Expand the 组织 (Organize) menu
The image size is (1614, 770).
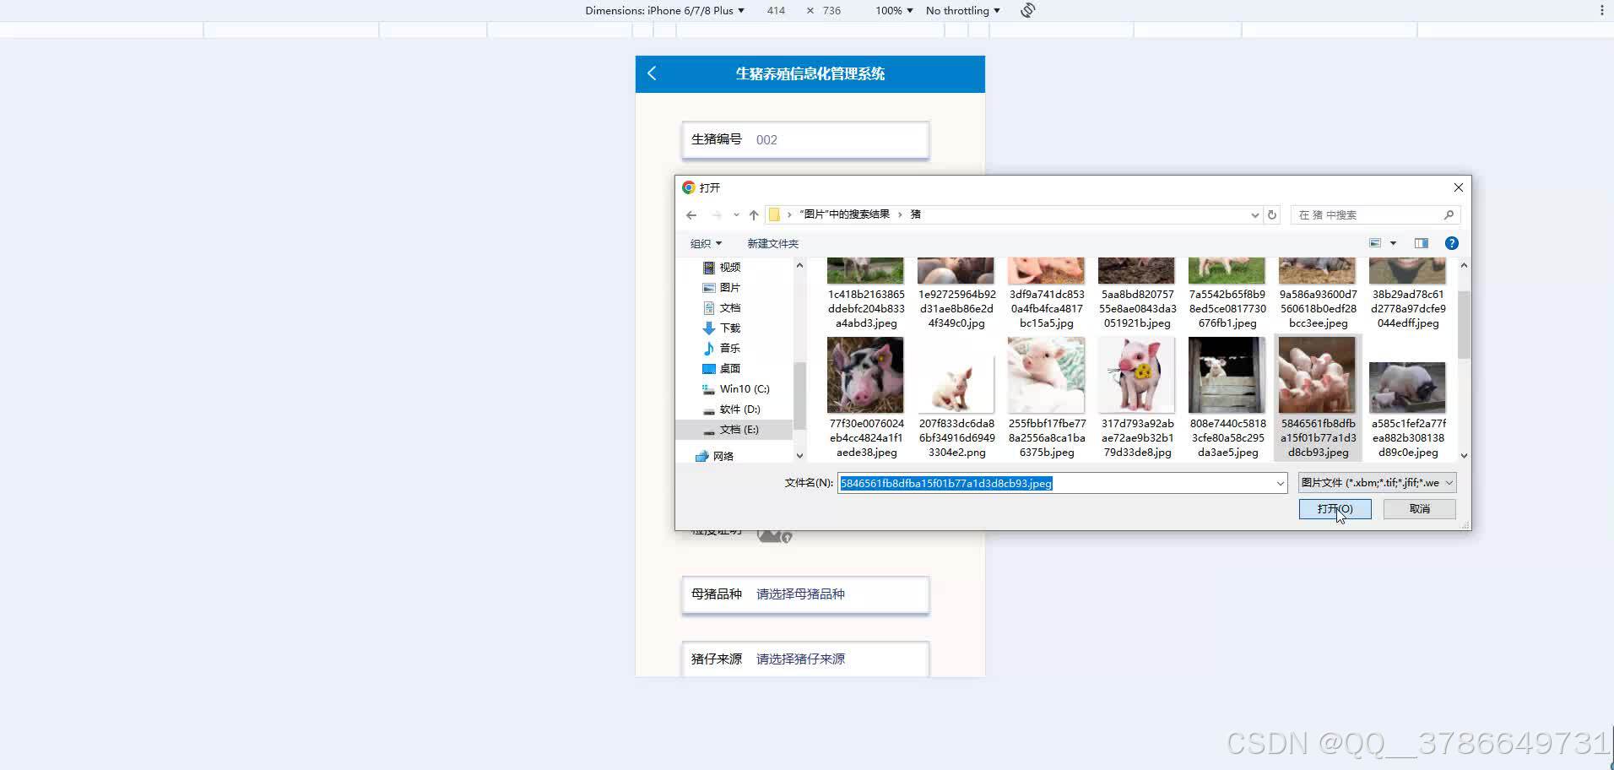[706, 243]
